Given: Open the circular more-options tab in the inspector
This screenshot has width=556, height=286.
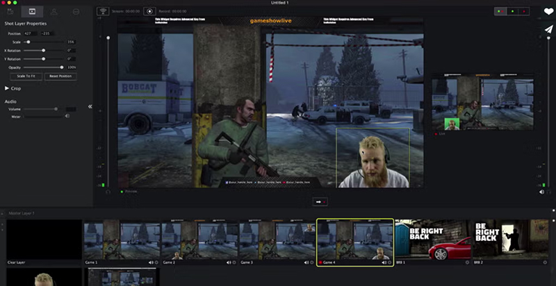Looking at the screenshot, I should click(x=76, y=12).
